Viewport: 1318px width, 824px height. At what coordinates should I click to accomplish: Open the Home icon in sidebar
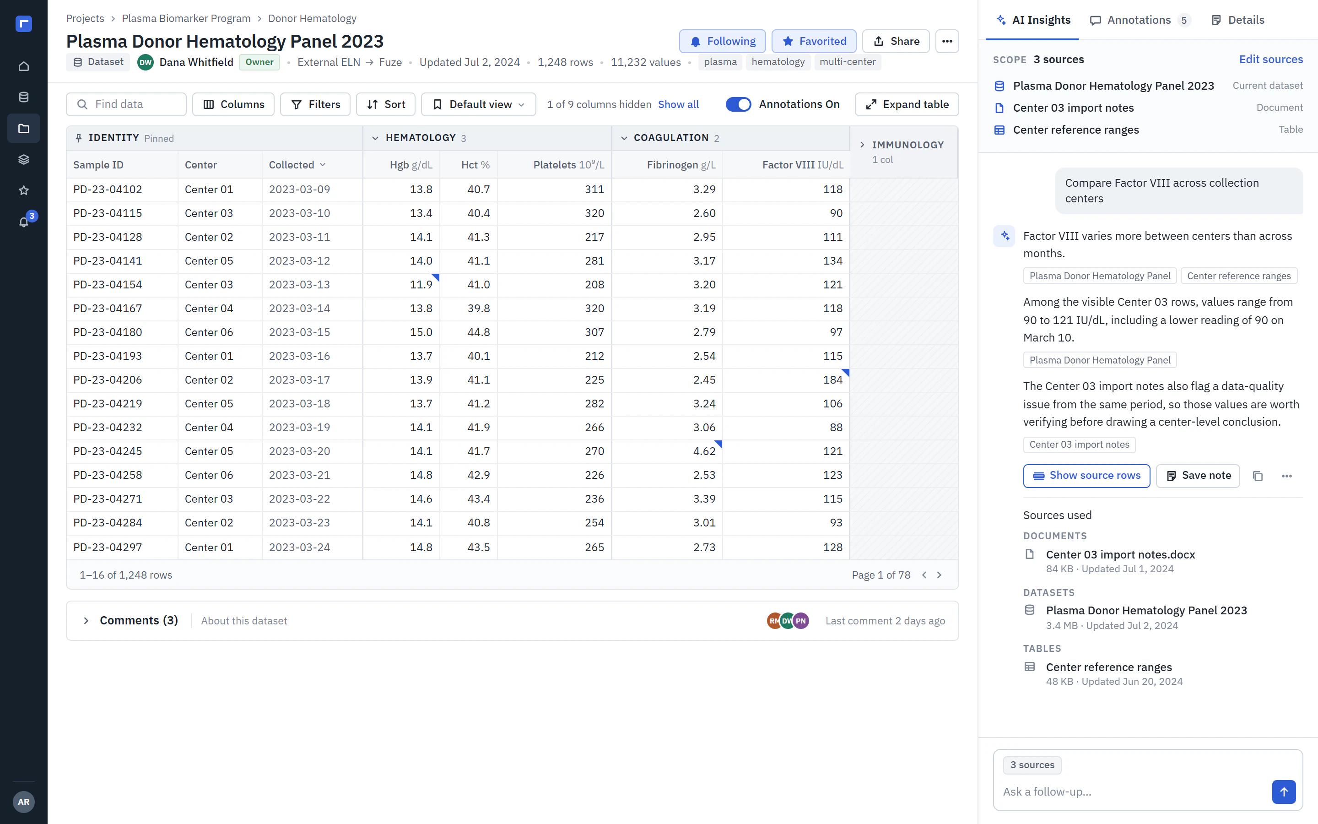coord(23,66)
